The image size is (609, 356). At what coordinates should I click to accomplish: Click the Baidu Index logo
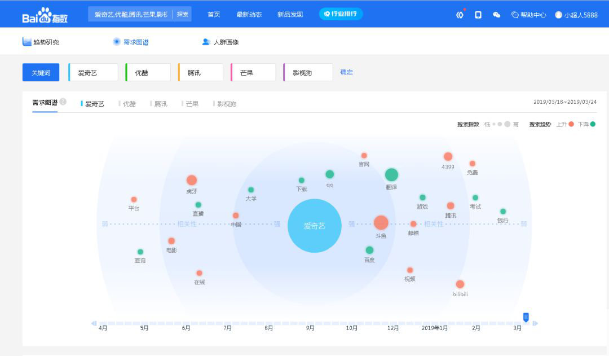point(45,16)
